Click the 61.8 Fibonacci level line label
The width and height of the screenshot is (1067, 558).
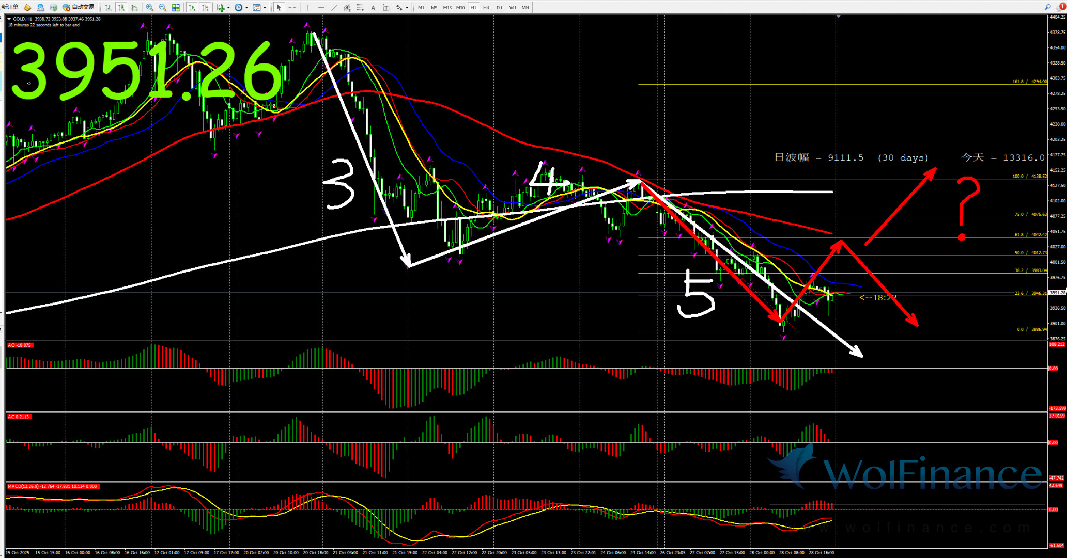[x=1030, y=235]
